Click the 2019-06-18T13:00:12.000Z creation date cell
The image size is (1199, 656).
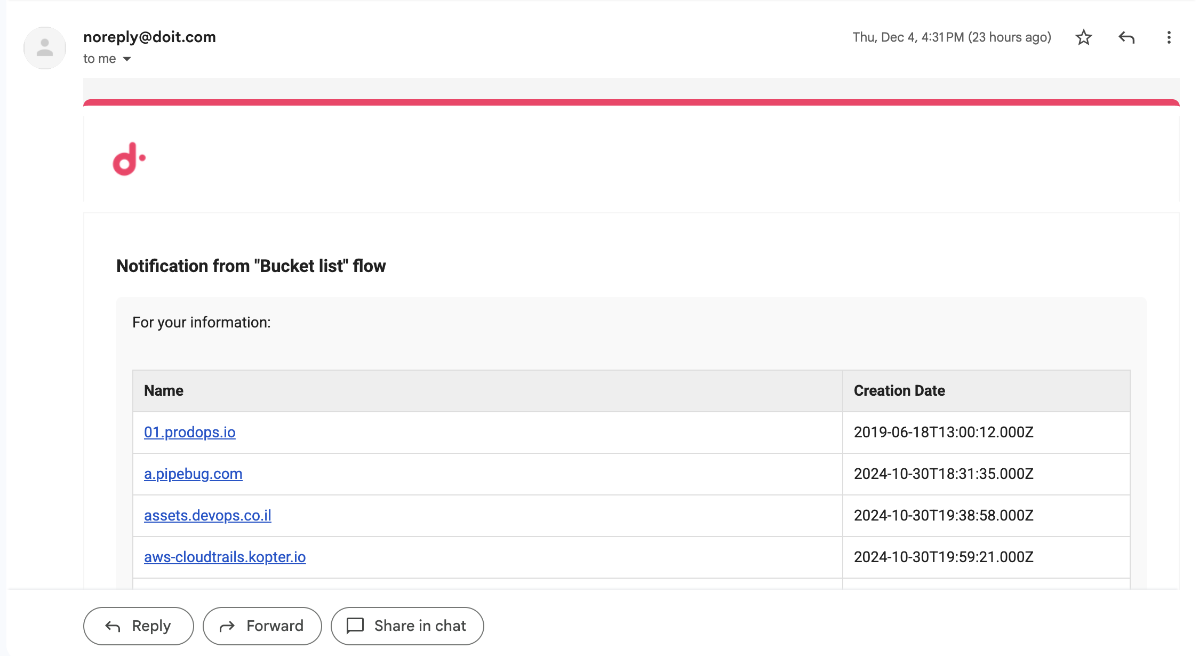pyautogui.click(x=943, y=432)
